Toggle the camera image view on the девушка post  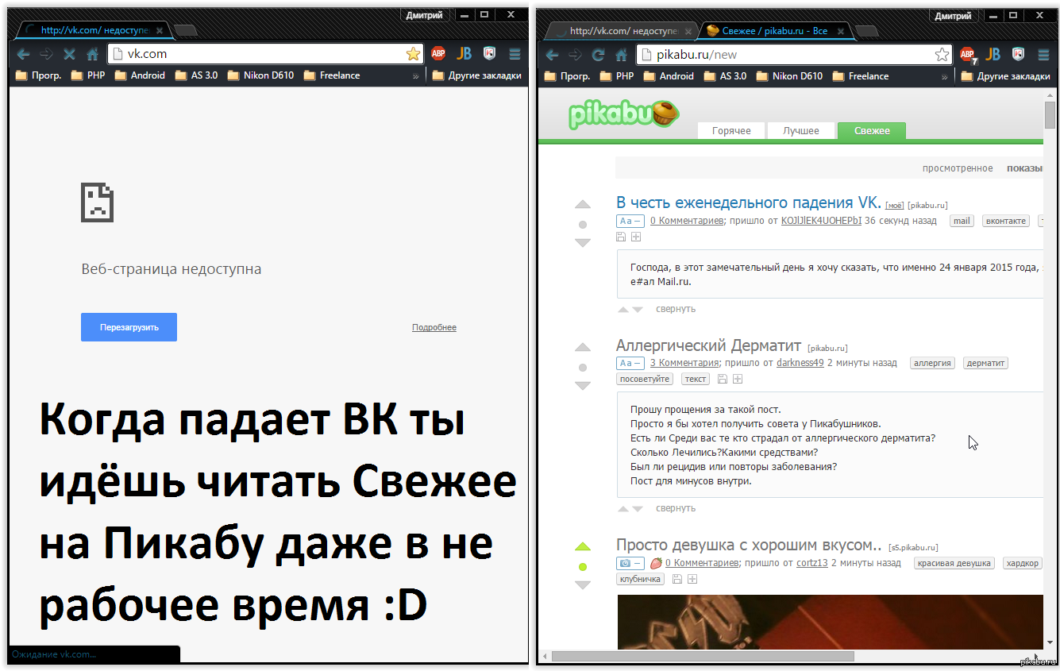point(630,563)
